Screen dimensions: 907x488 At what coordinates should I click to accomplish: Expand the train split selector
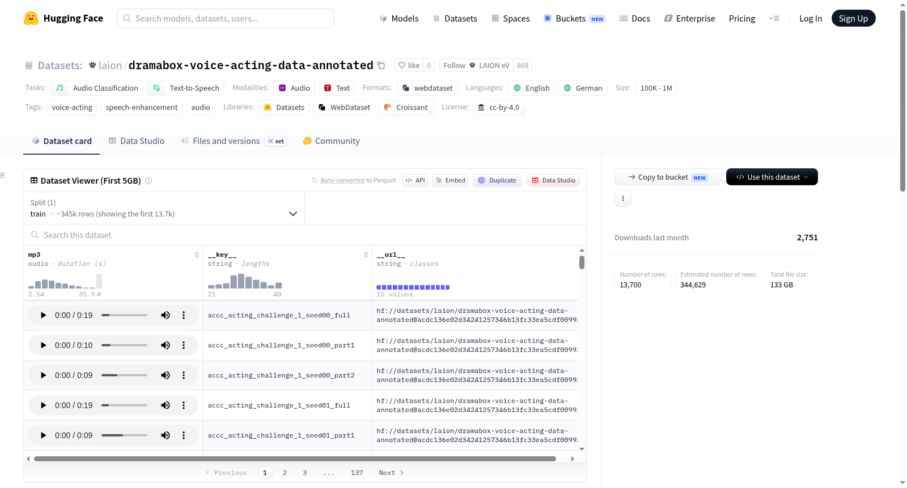coord(164,208)
